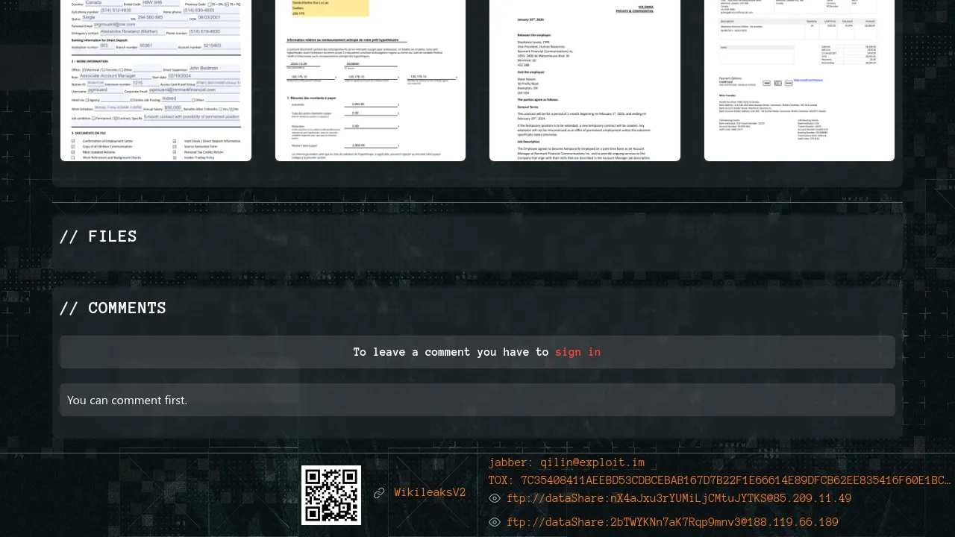Click the TOX ID string
Image resolution: width=955 pixels, height=537 pixels.
(719, 481)
